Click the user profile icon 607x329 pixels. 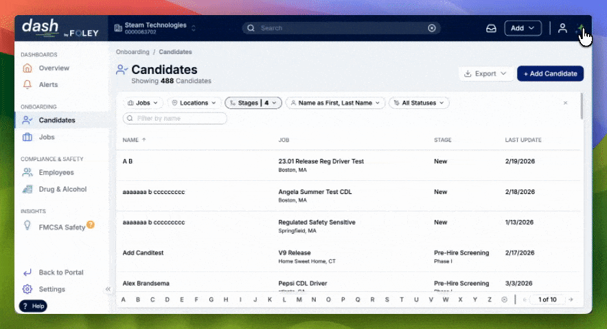pos(562,28)
